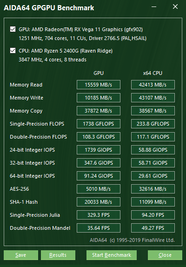This screenshot has width=186, height=267.
Task: Click the GPU Memory Copy 37872 MB/s result
Action: tap(99, 111)
